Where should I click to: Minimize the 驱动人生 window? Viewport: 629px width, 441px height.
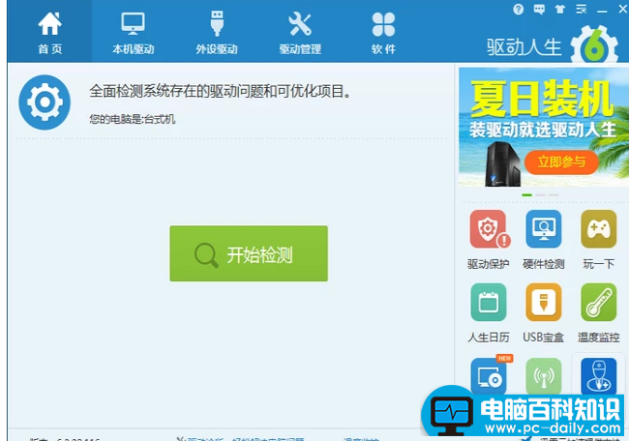602,10
